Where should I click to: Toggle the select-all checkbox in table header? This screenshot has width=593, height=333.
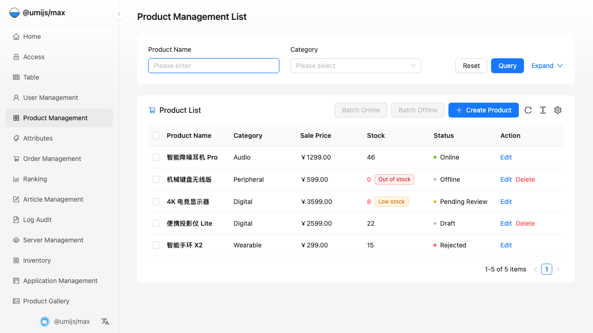click(156, 136)
